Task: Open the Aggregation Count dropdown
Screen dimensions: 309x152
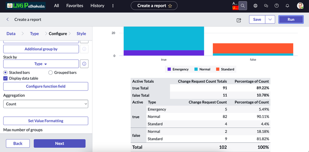Action: click(46, 104)
